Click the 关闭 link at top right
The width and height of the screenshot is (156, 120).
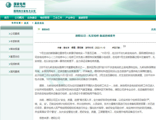[x=154, y=29]
